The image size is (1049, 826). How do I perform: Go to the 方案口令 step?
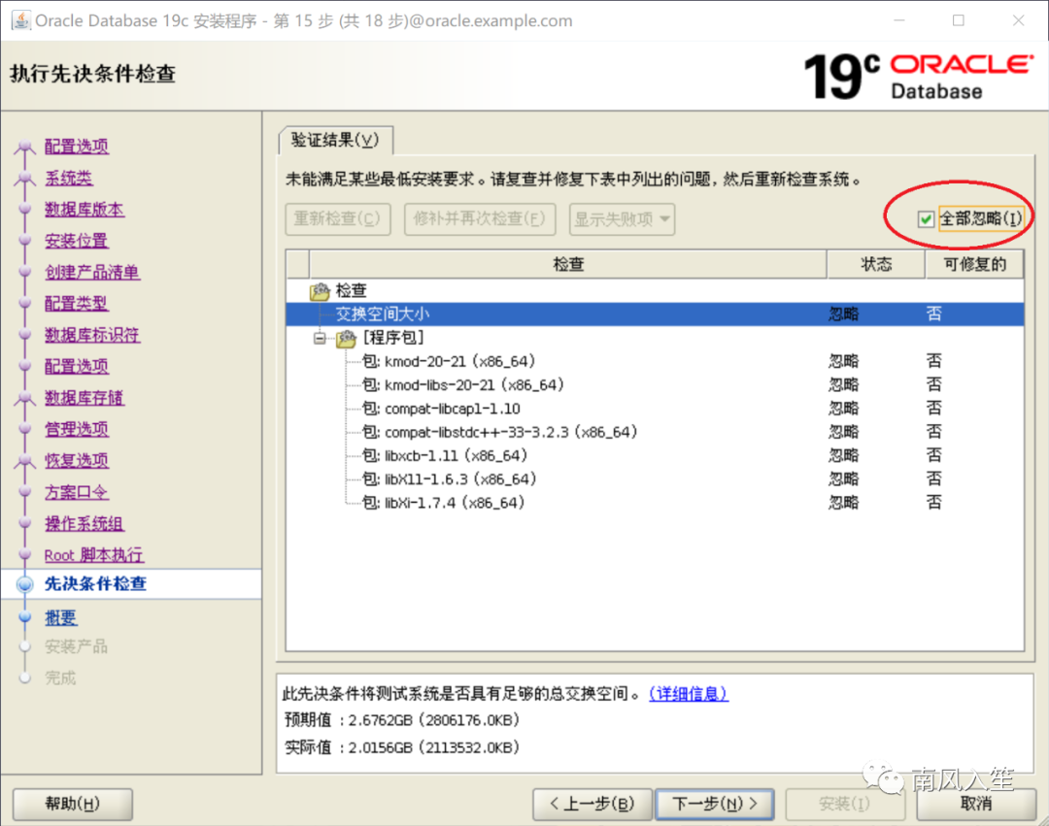[x=77, y=492]
